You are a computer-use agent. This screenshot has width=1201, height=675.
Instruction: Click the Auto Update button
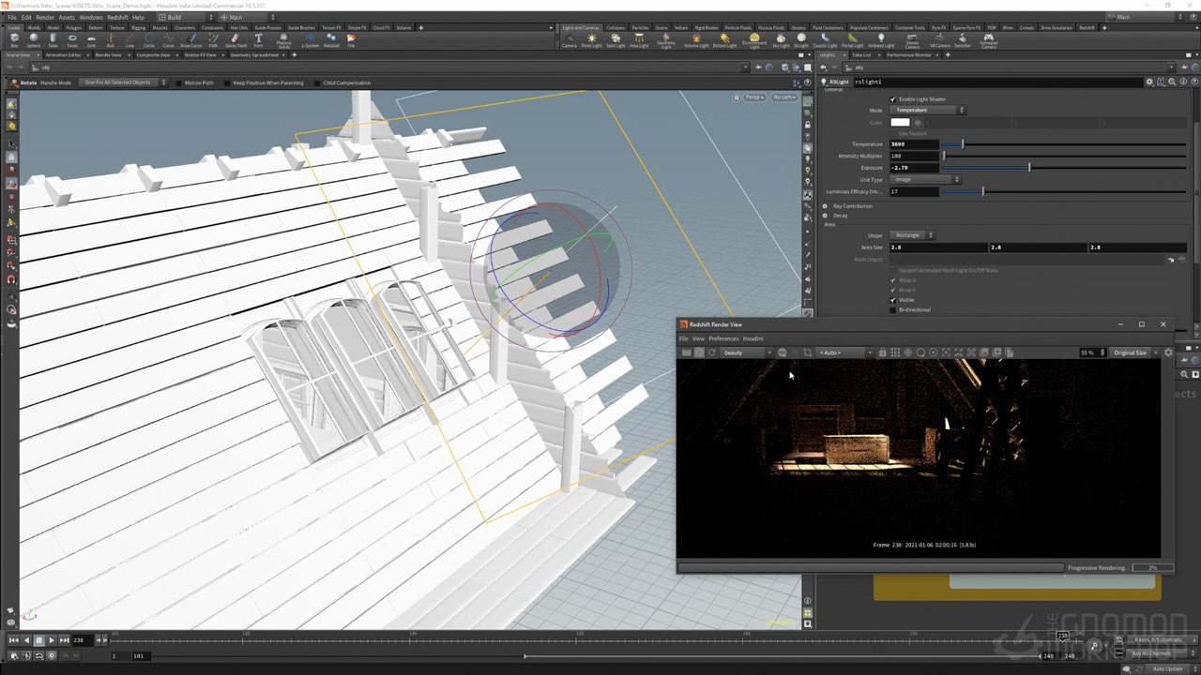(1168, 668)
